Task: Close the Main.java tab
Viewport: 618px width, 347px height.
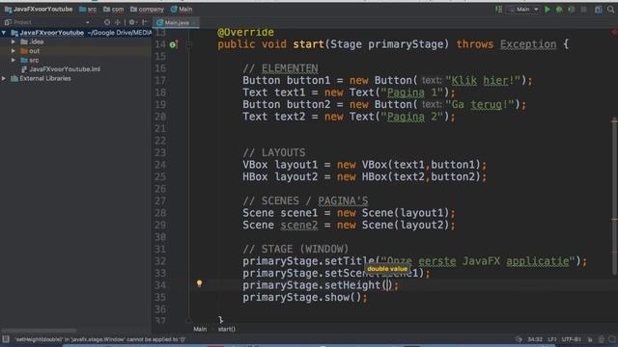Action: 195,22
